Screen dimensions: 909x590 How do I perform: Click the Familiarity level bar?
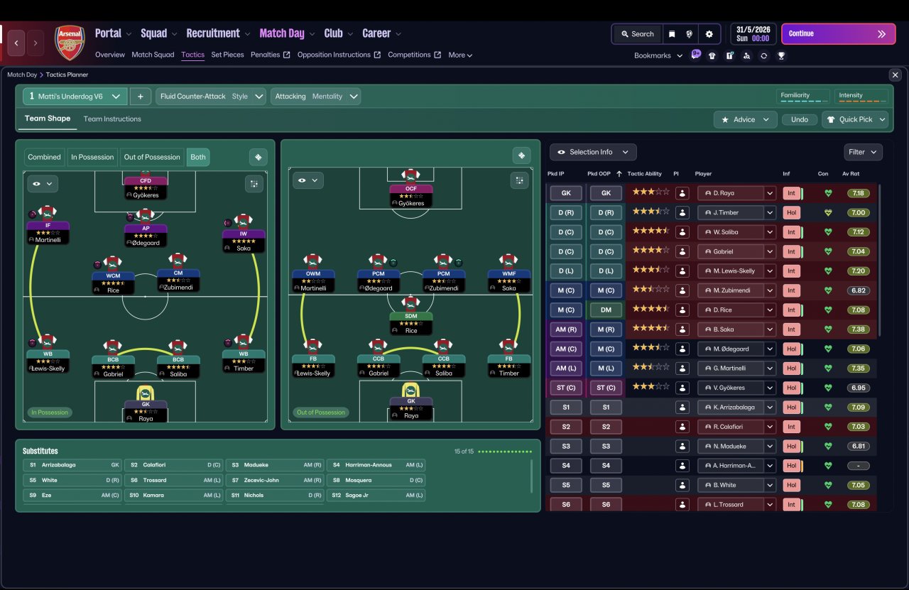pos(802,97)
